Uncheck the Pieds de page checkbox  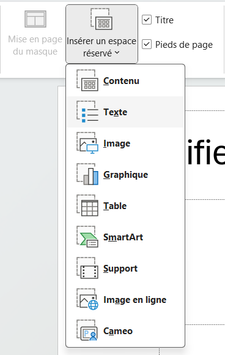pos(147,44)
